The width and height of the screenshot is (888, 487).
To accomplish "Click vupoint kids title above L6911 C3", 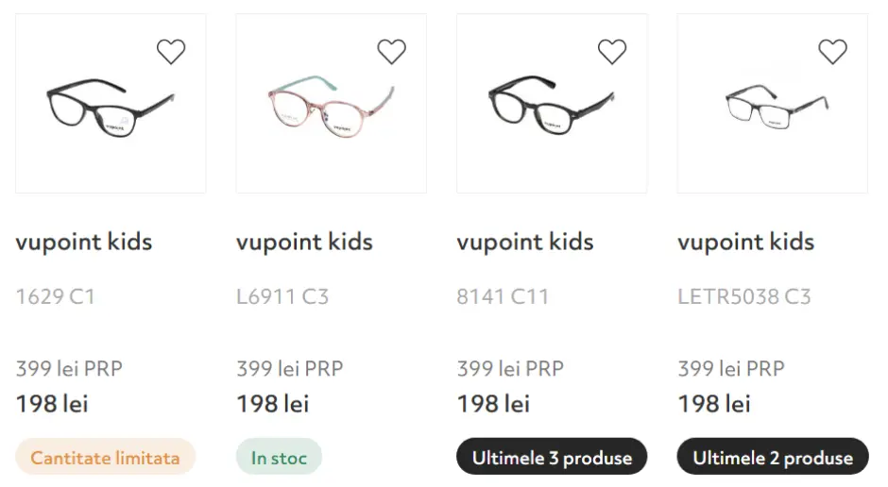I will pyautogui.click(x=304, y=242).
